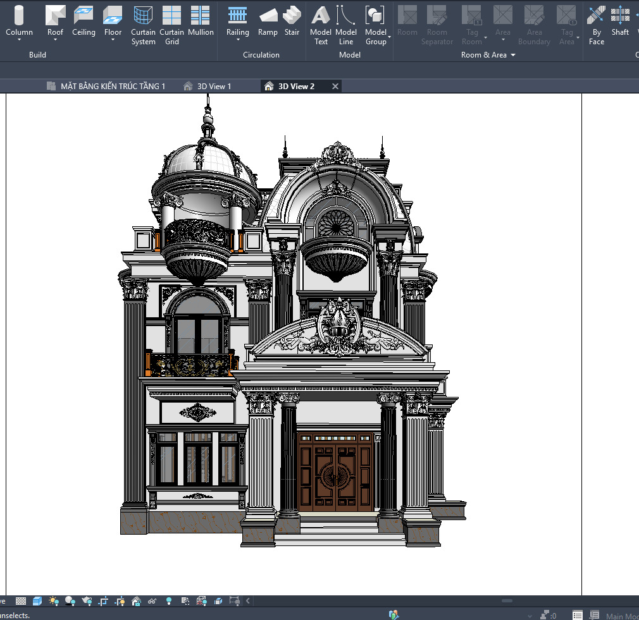Pick the Ramp tool
639x620 pixels.
click(x=268, y=21)
